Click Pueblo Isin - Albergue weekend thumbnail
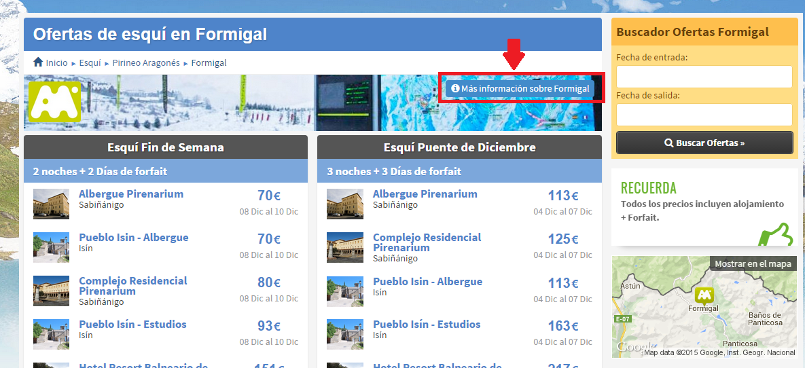The image size is (805, 368). [52, 247]
